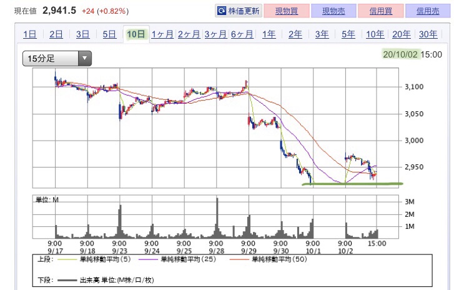The width and height of the screenshot is (454, 290).
Task: Select the 15分足 chart interval combo box
Action: click(x=57, y=58)
